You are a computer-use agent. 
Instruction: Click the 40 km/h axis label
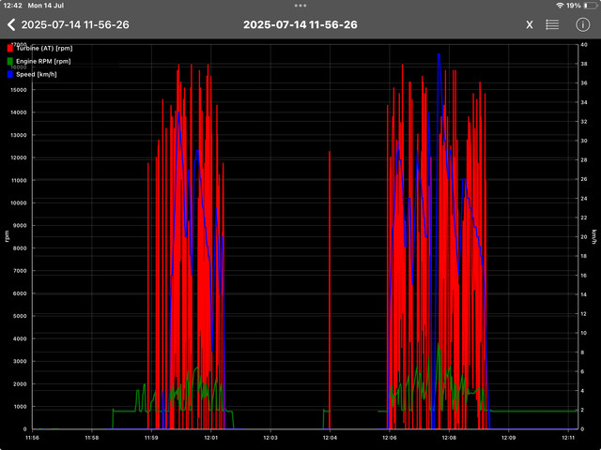584,45
